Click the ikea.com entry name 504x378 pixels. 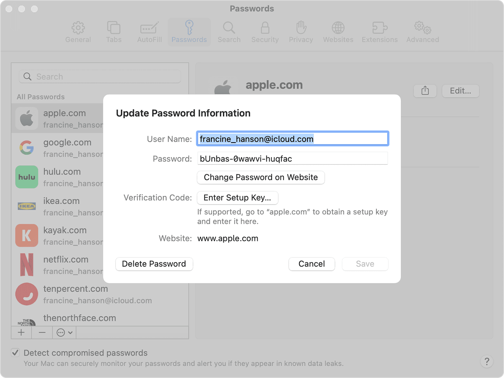[61, 201]
